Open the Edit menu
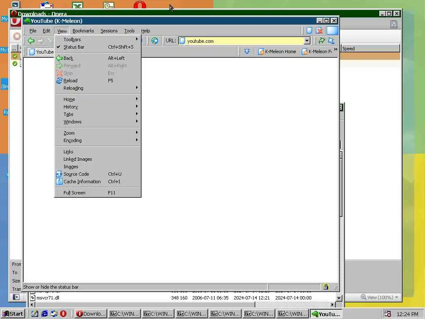The image size is (425, 319). pyautogui.click(x=46, y=31)
